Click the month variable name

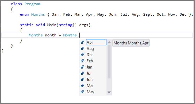(x=51, y=35)
